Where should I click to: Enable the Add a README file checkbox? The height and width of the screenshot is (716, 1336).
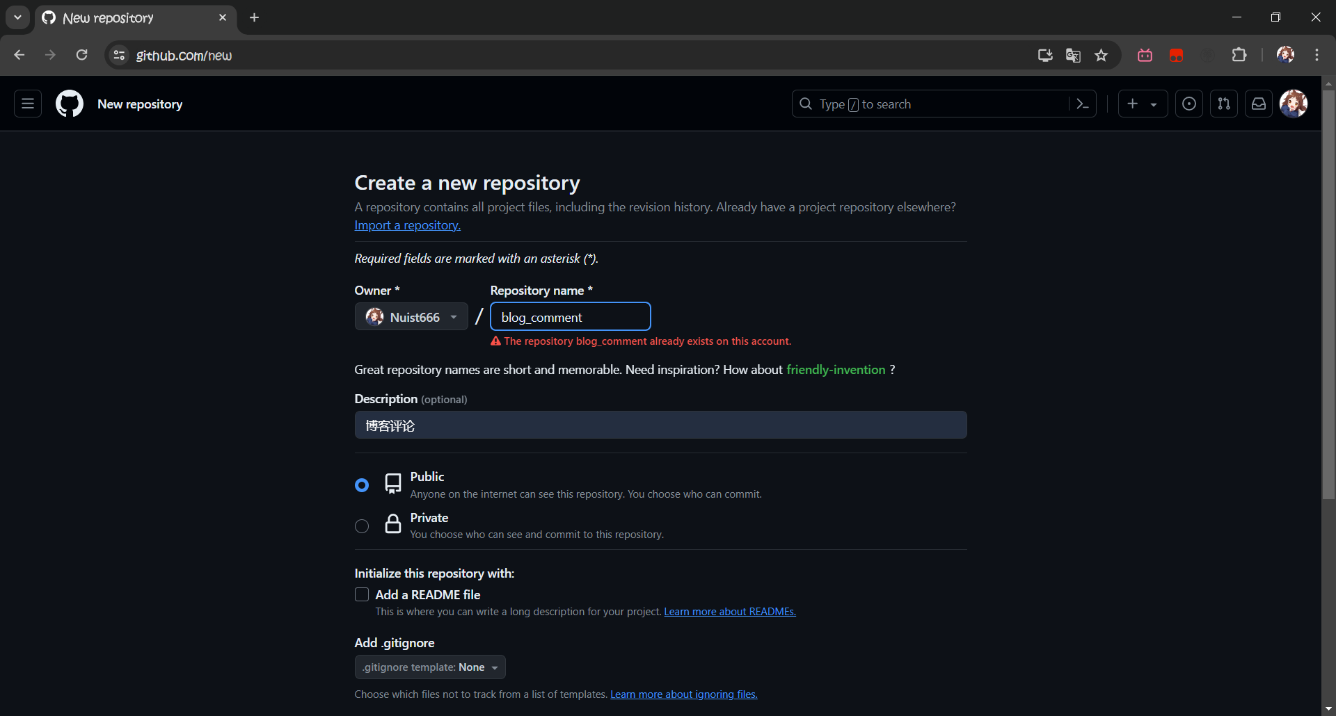pos(362,594)
